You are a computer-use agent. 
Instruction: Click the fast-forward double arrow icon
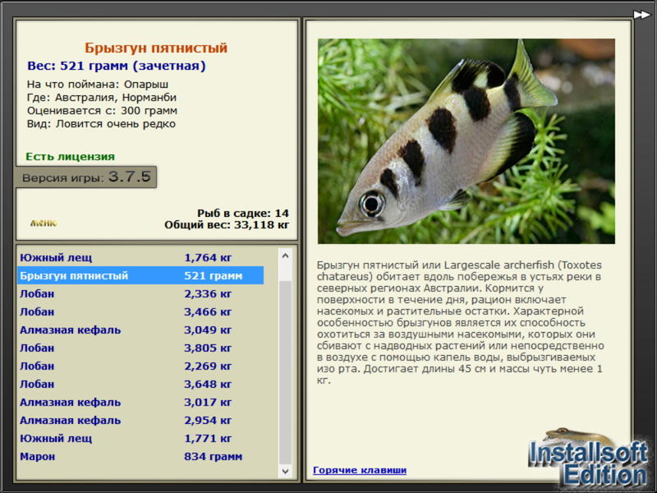[x=641, y=15]
